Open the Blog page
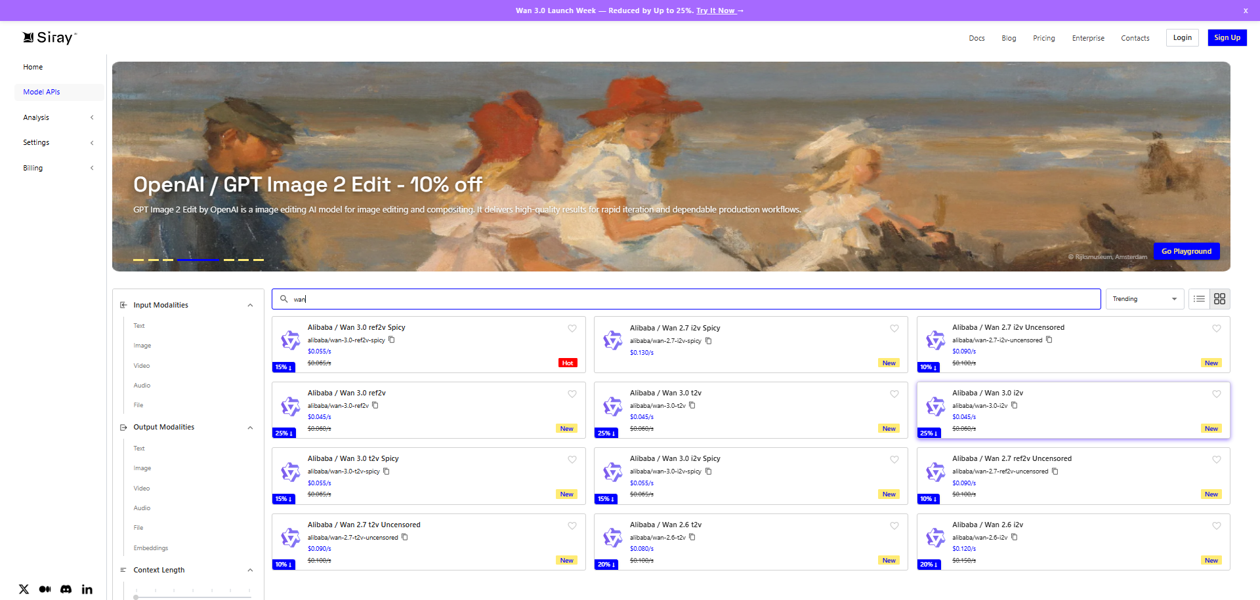 coord(1009,38)
